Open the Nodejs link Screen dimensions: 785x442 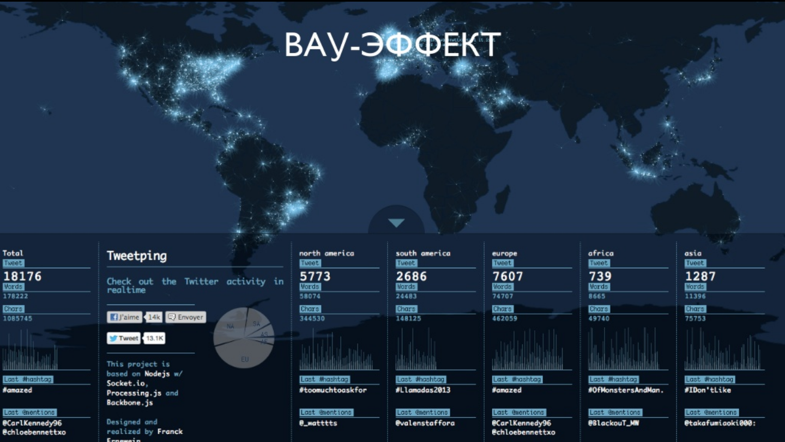tap(158, 374)
